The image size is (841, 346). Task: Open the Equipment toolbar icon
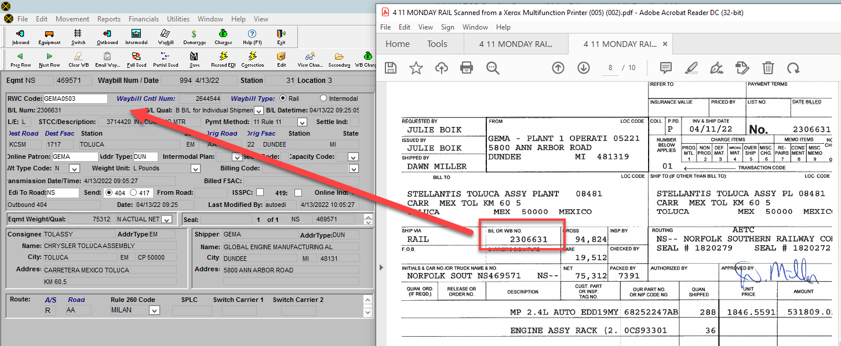pos(49,37)
